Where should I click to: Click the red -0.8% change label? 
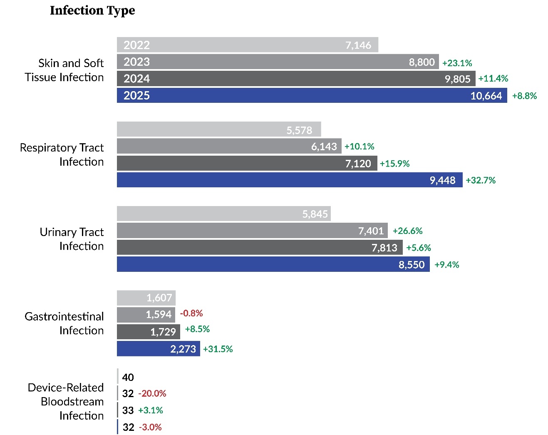[x=191, y=313]
